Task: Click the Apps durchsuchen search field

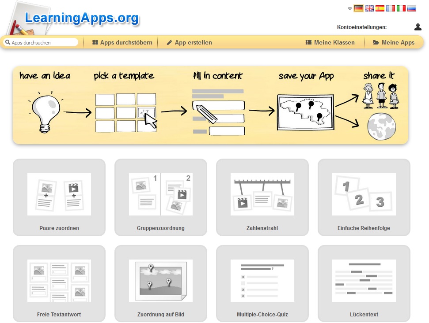Action: (41, 42)
